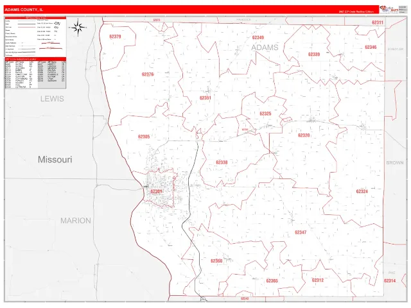Click ZIP code label 62320
The width and height of the screenshot is (411, 308).
click(304, 135)
